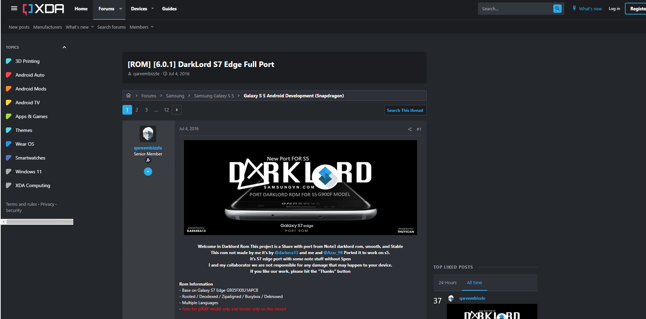Viewport: 646px width, 319px height.
Task: Expand the Forums dropdown arrow
Action: tap(120, 9)
